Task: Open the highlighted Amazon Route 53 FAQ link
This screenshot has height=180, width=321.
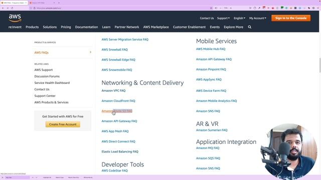Action: tap(117, 111)
